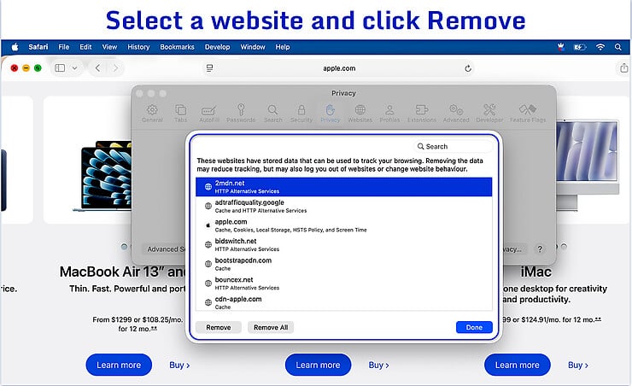Click the Remove All button
This screenshot has width=632, height=386.
(271, 327)
